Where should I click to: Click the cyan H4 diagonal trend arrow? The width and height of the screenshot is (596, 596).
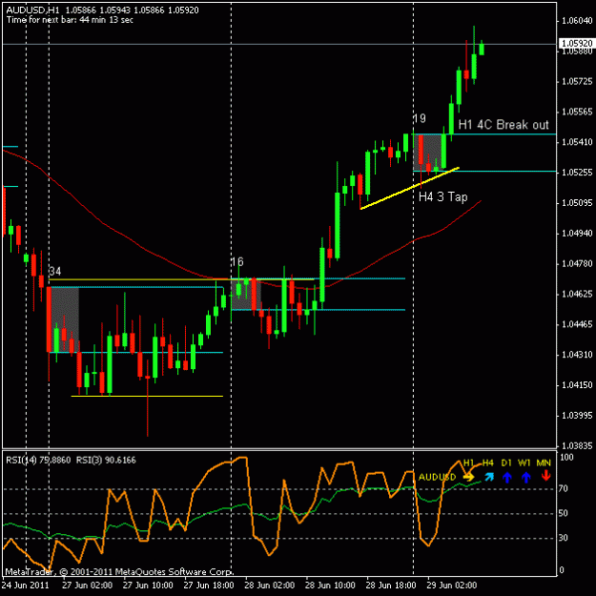point(489,477)
